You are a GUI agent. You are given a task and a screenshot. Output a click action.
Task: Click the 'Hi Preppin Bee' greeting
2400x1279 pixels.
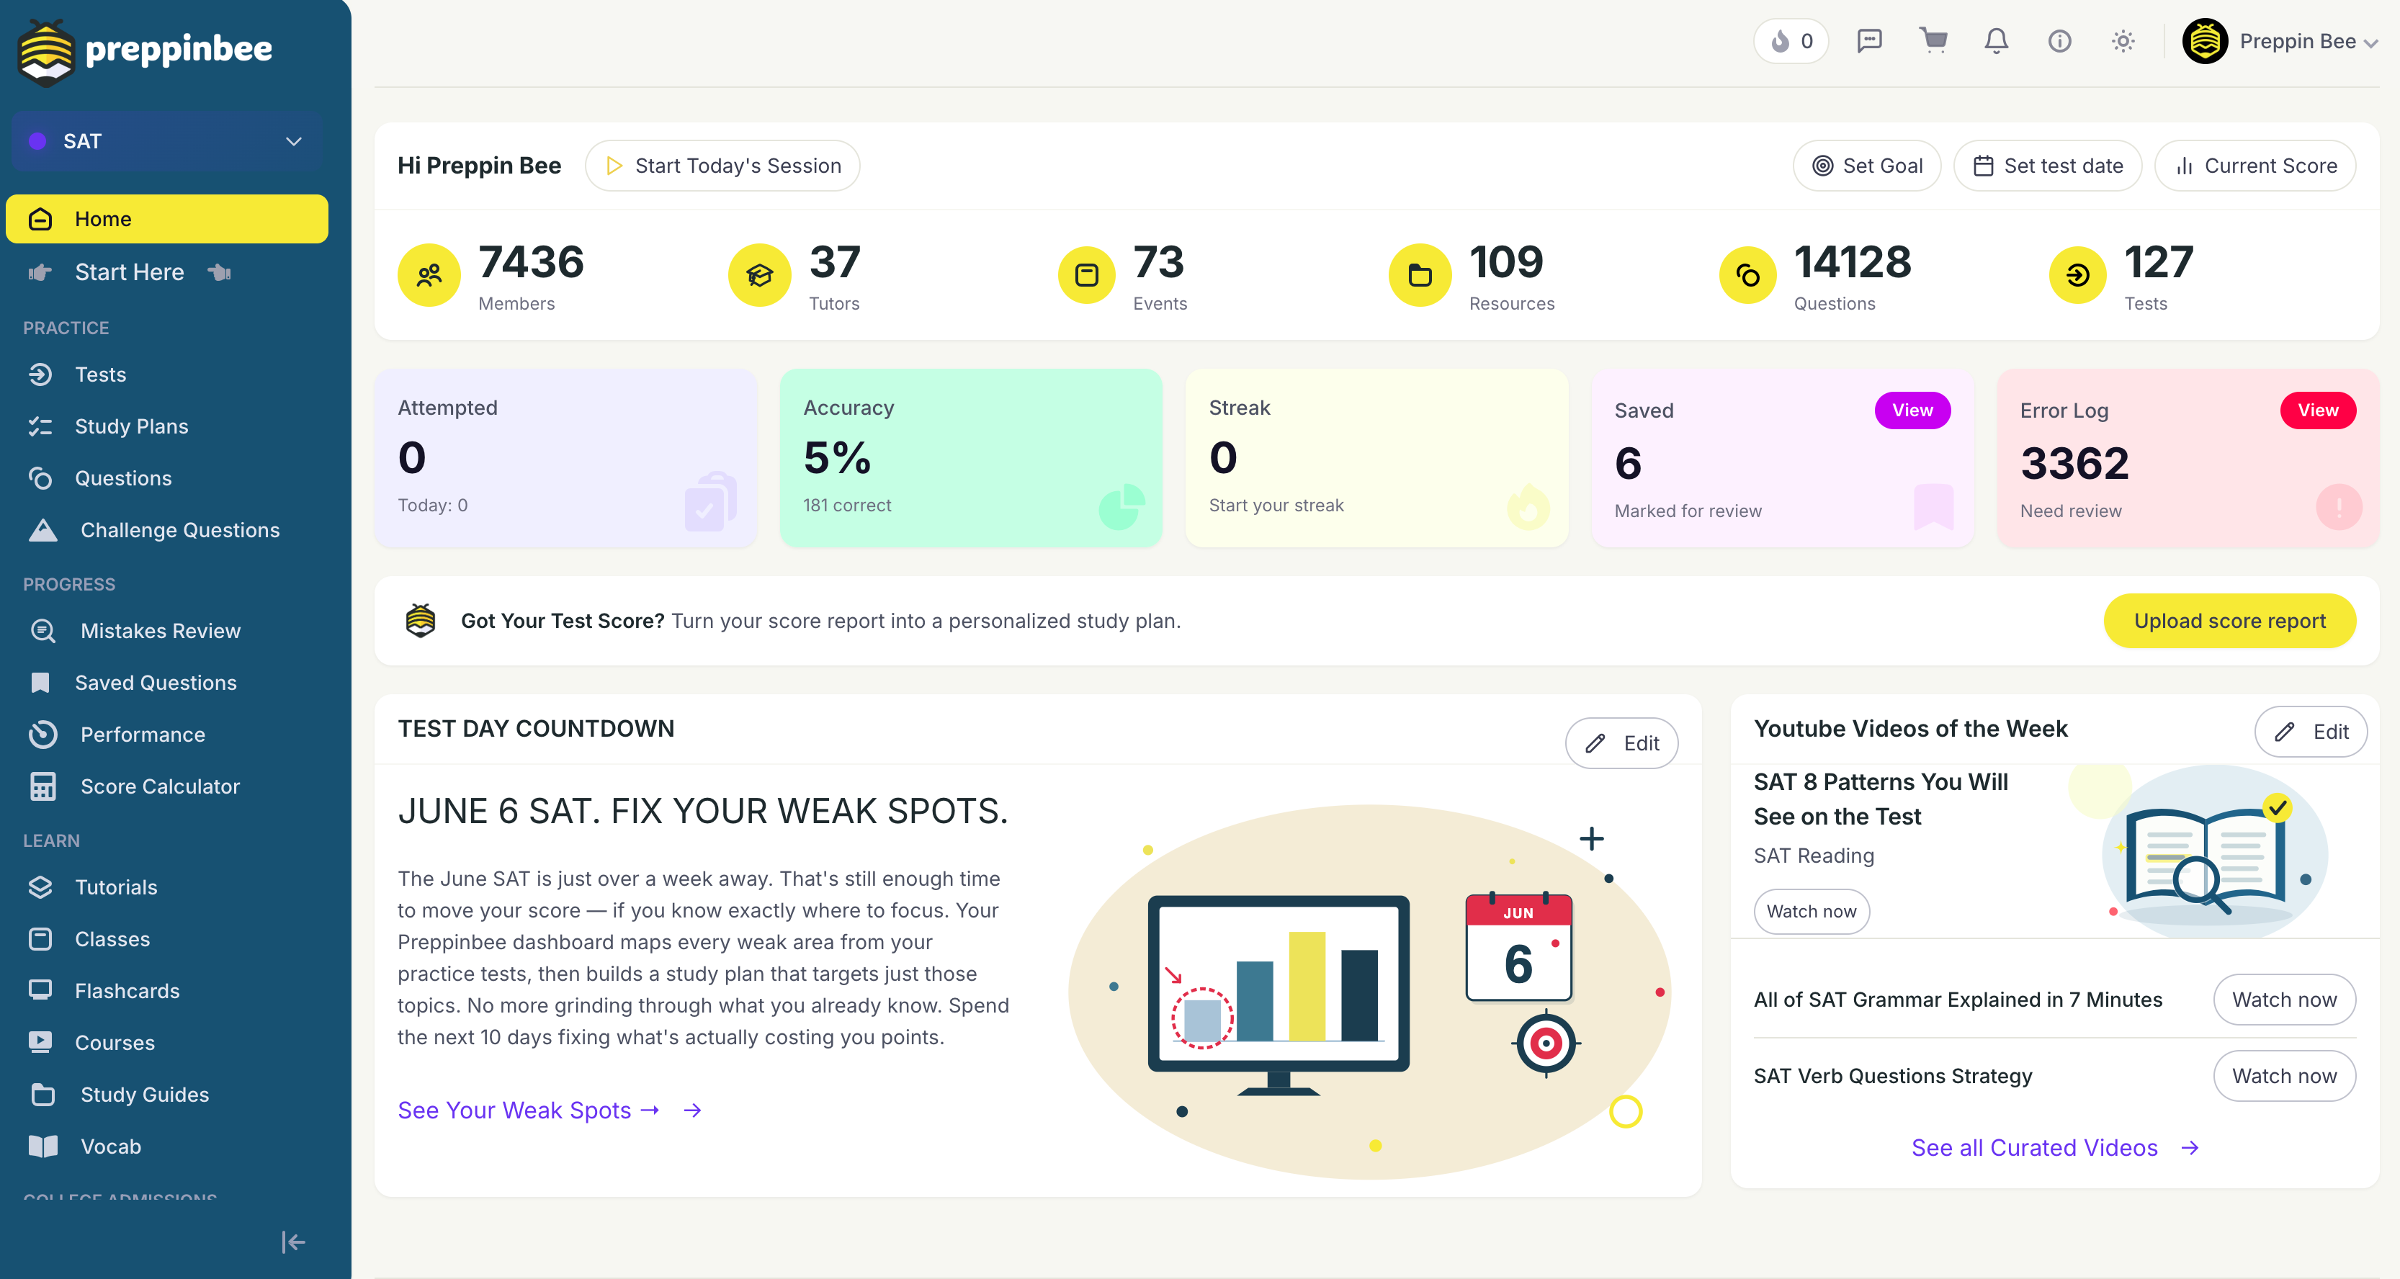[479, 166]
